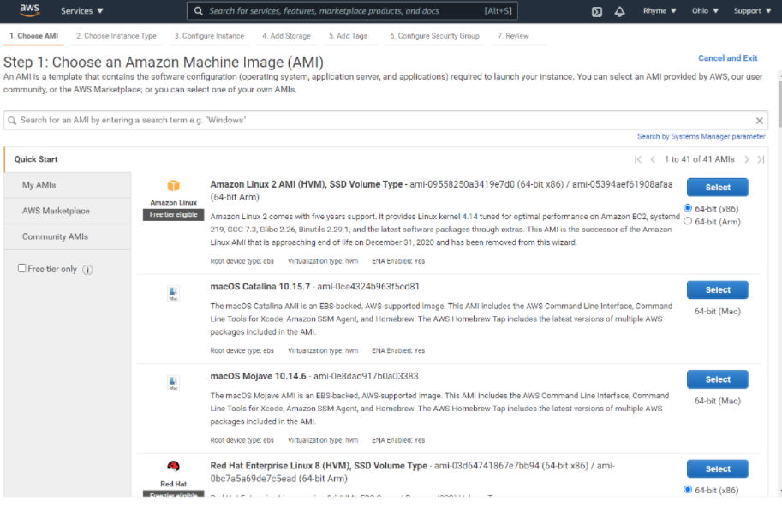Viewport: 782px width, 513px height.
Task: Choose 64-bit (x86) for Red Hat Enterprise Linux
Action: click(x=688, y=490)
